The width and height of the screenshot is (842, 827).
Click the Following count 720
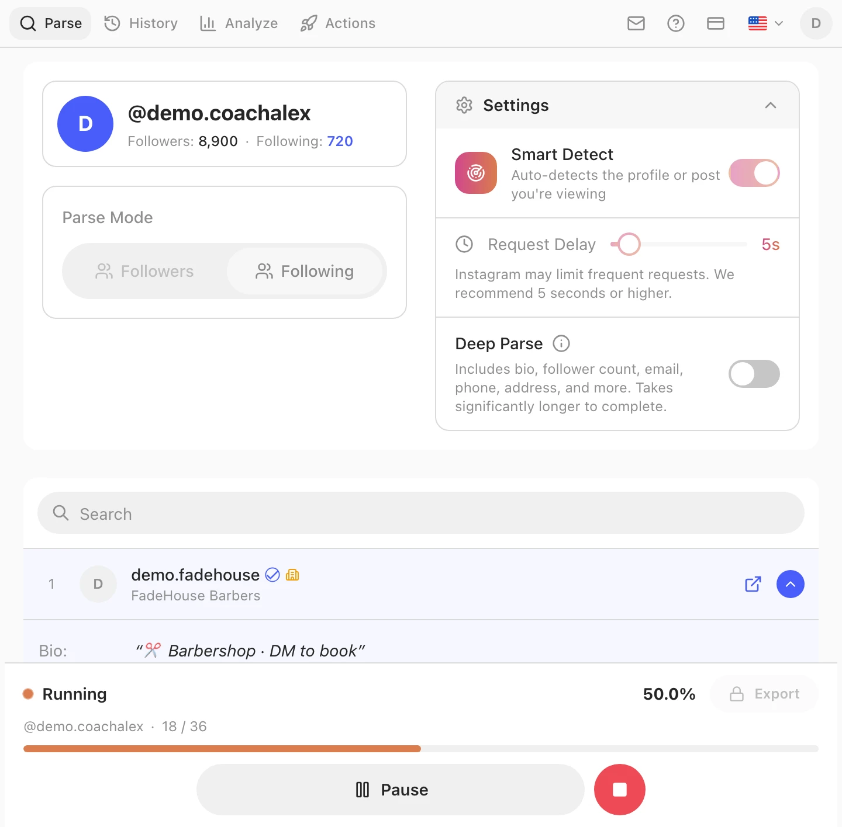tap(340, 141)
